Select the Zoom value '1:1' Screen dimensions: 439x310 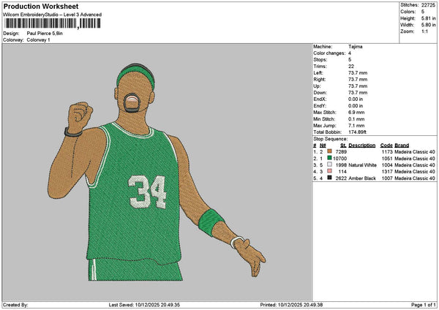[424, 31]
